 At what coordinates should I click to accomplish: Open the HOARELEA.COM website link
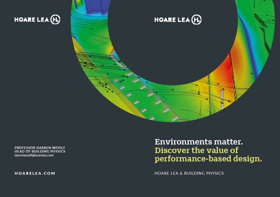point(35,173)
